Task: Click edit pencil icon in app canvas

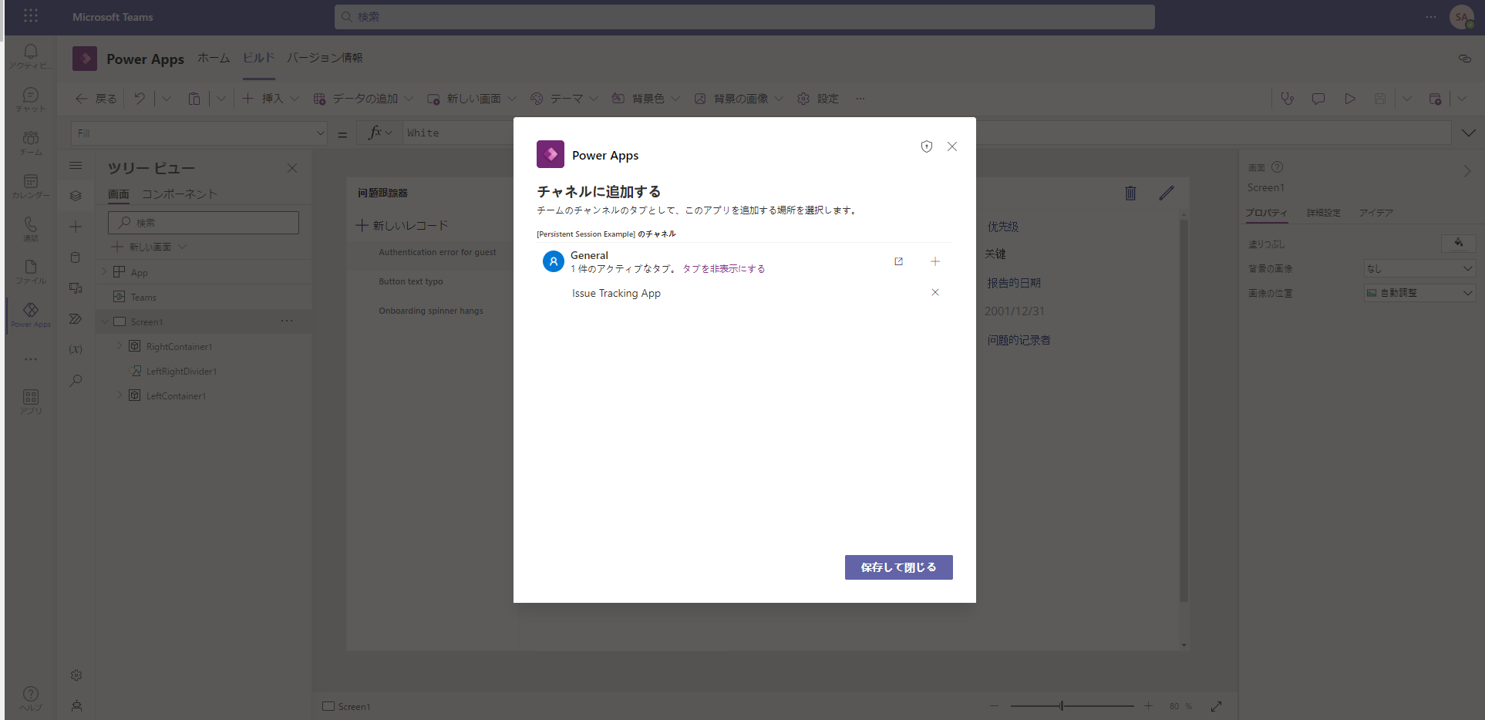Action: (x=1167, y=193)
